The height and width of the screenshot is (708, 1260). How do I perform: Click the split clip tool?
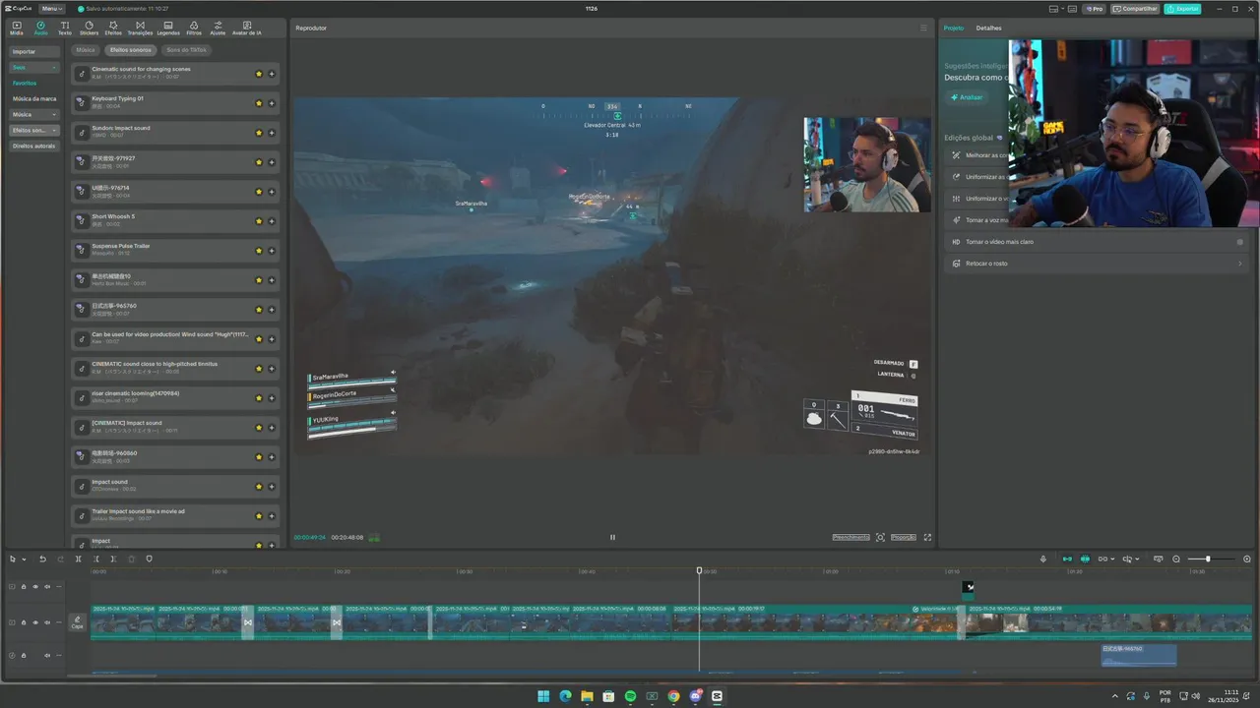(79, 559)
